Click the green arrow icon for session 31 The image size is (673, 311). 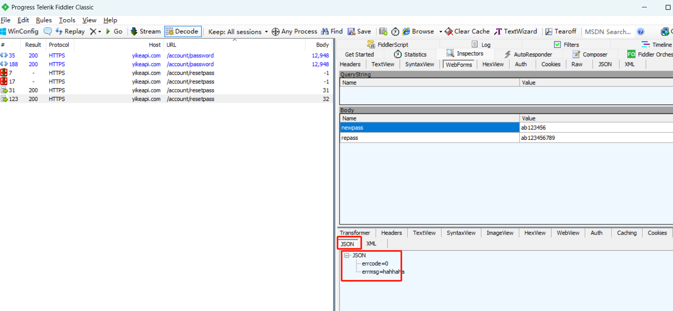tap(5, 90)
